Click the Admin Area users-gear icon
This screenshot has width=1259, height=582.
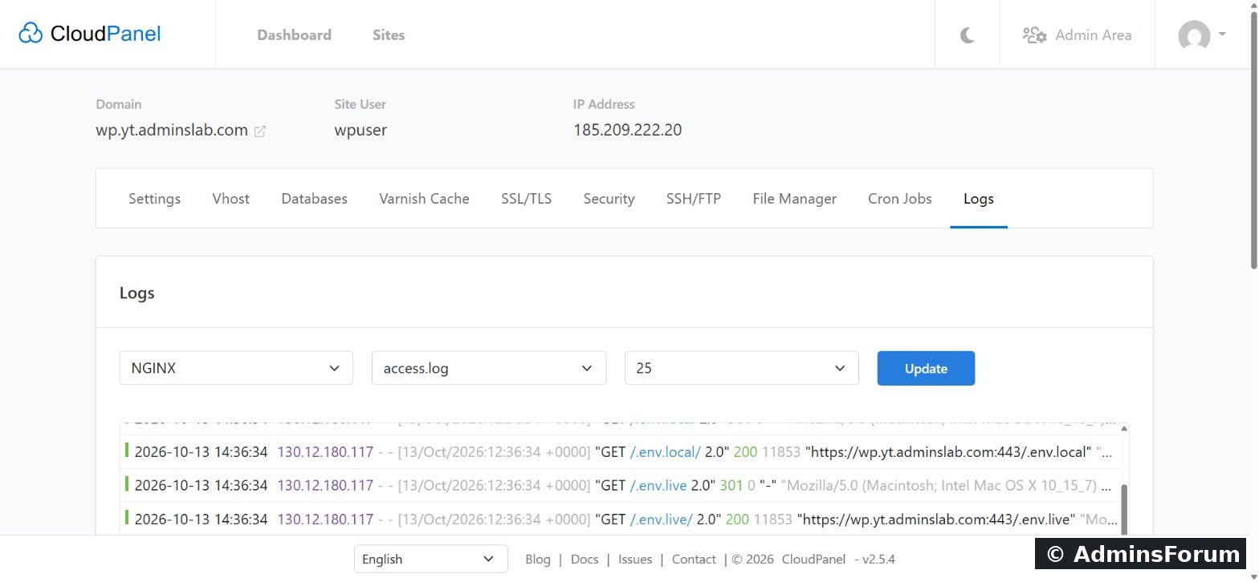click(1034, 35)
